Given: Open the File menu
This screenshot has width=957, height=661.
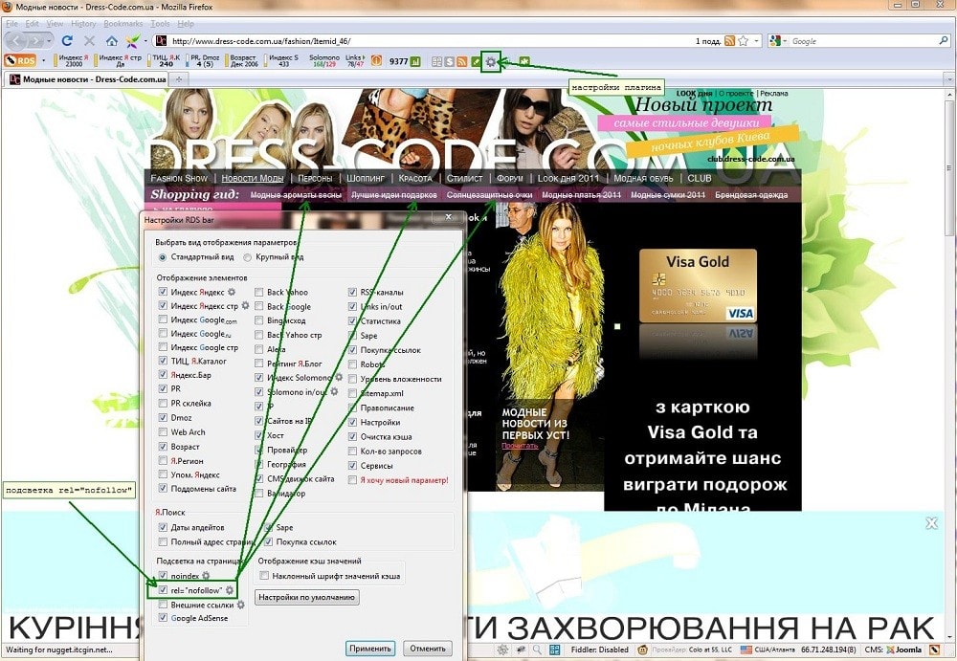Looking at the screenshot, I should coord(11,23).
